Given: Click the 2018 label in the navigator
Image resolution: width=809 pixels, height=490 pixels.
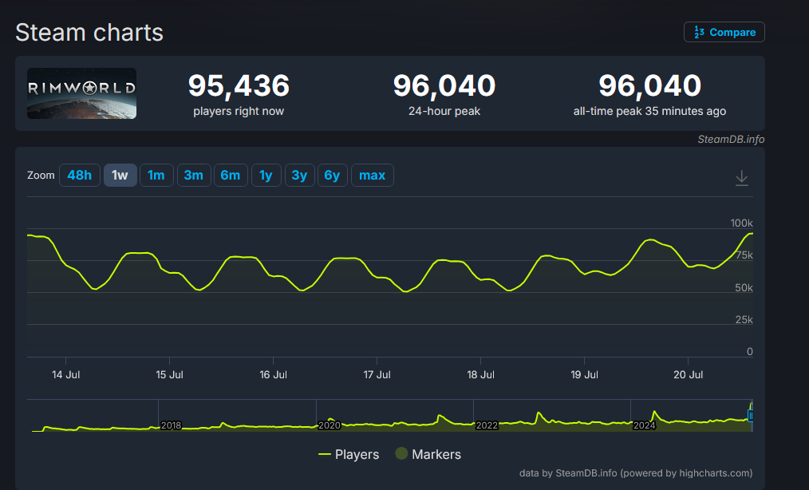Looking at the screenshot, I should point(171,425).
